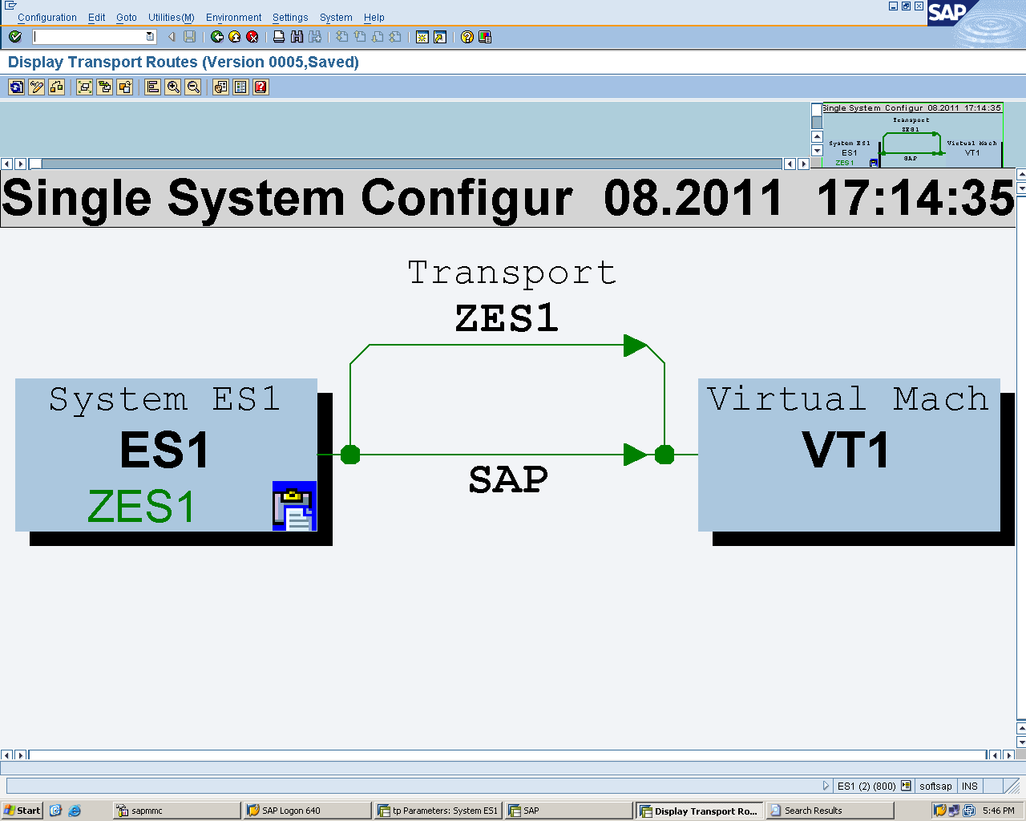The width and height of the screenshot is (1026, 821).
Task: Open the Goto menu
Action: [127, 18]
